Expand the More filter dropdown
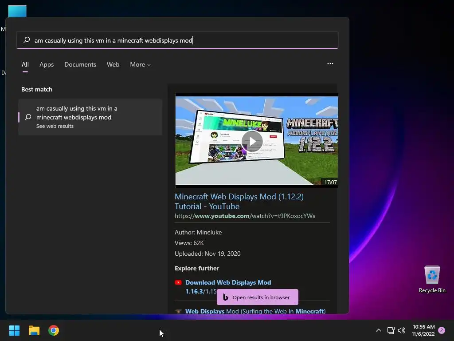 tap(141, 64)
